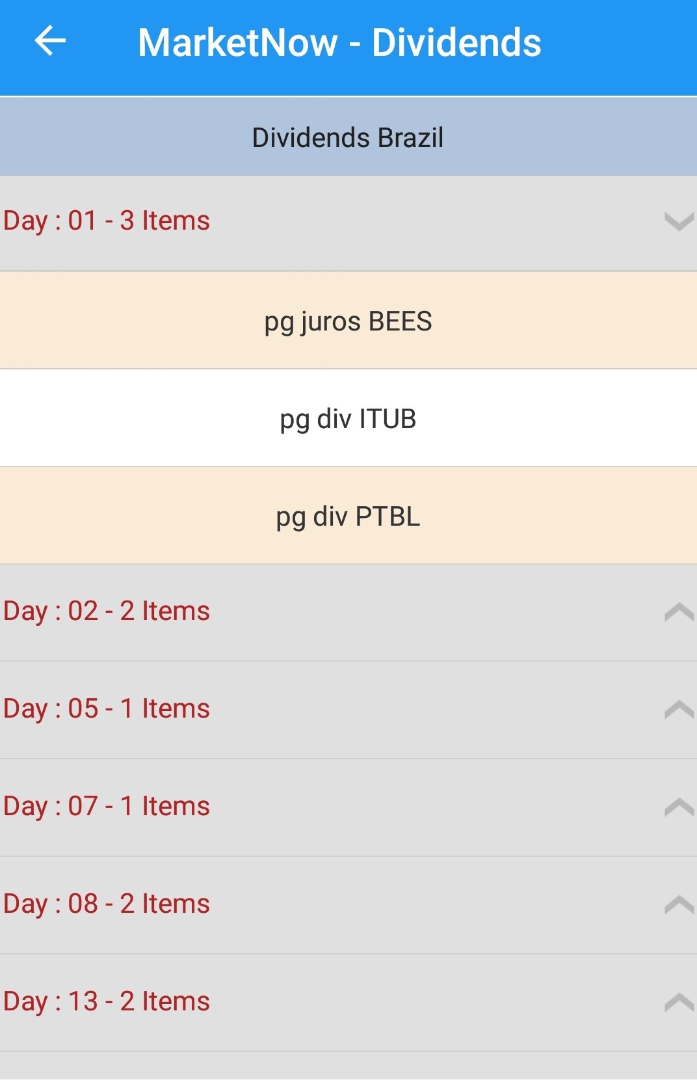Tap the 'Dividends Brazil' section header
Screen dimensions: 697x1080
pyautogui.click(x=348, y=138)
